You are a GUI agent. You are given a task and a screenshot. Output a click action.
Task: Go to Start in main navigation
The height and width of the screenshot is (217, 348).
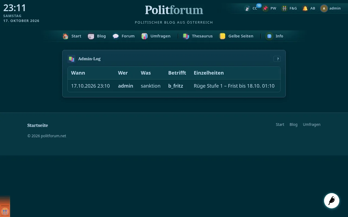[76, 36]
